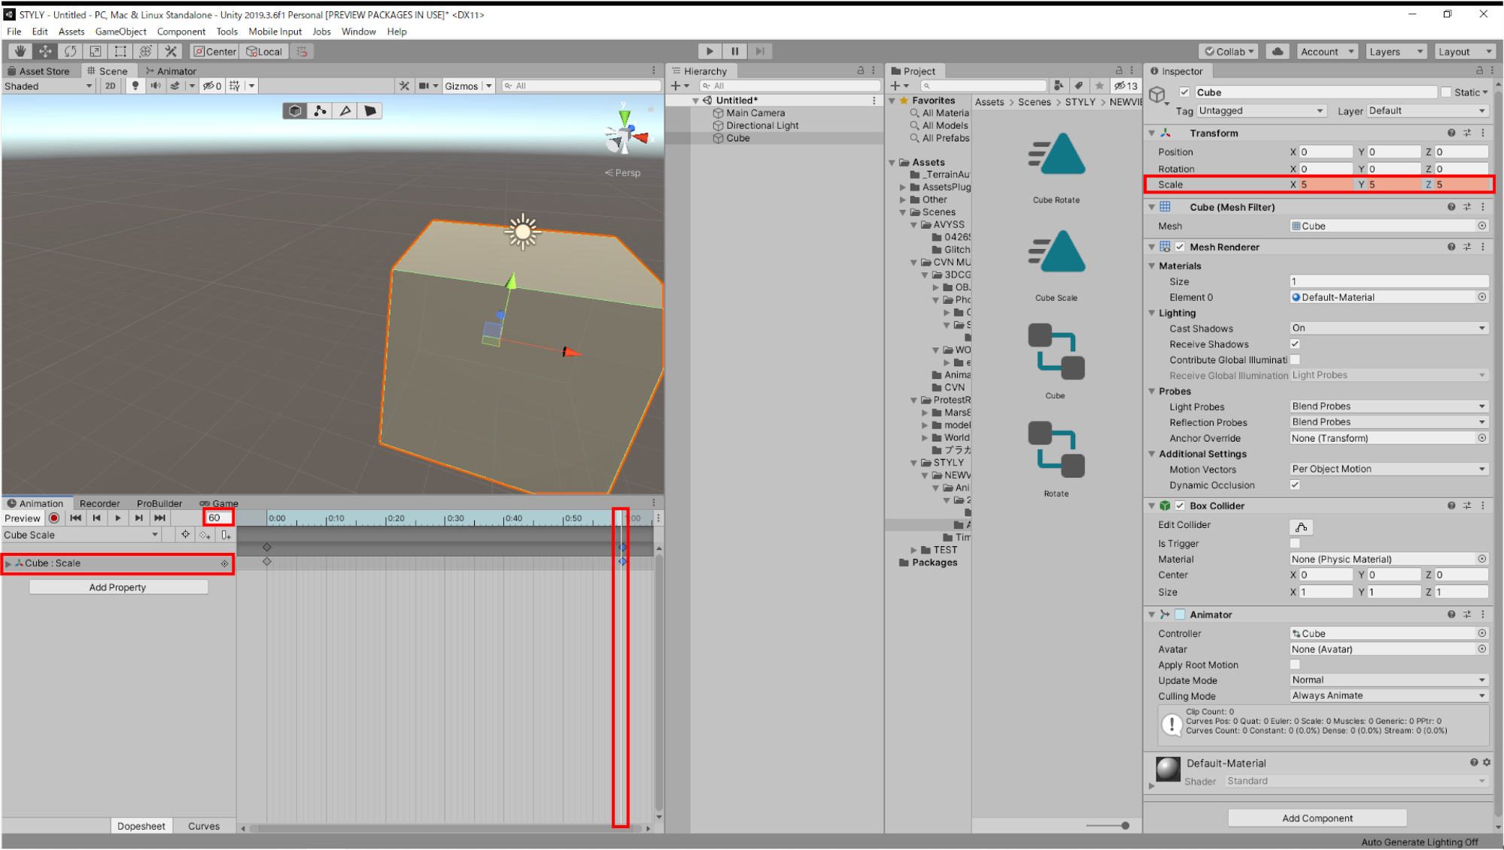This screenshot has height=850, width=1504.
Task: Click the Collab button
Action: pyautogui.click(x=1229, y=51)
